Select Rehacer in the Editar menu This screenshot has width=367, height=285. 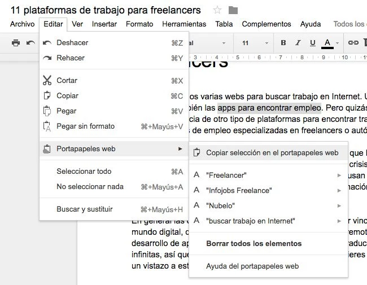click(x=71, y=58)
